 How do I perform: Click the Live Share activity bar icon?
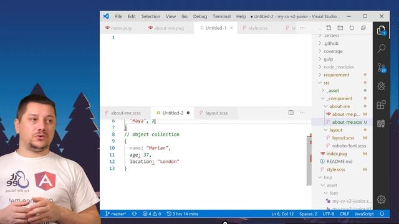(x=381, y=123)
